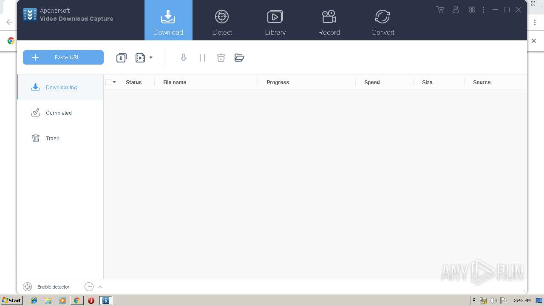Screen dimensions: 544x306
Task: Sort by the File name column header
Action: coord(175,82)
